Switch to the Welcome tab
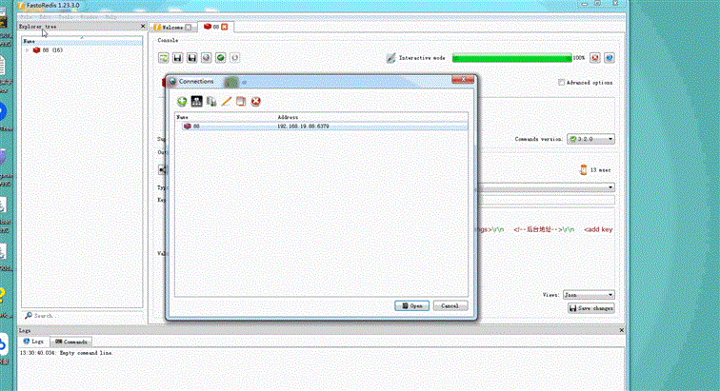The height and width of the screenshot is (391, 720). pos(172,28)
